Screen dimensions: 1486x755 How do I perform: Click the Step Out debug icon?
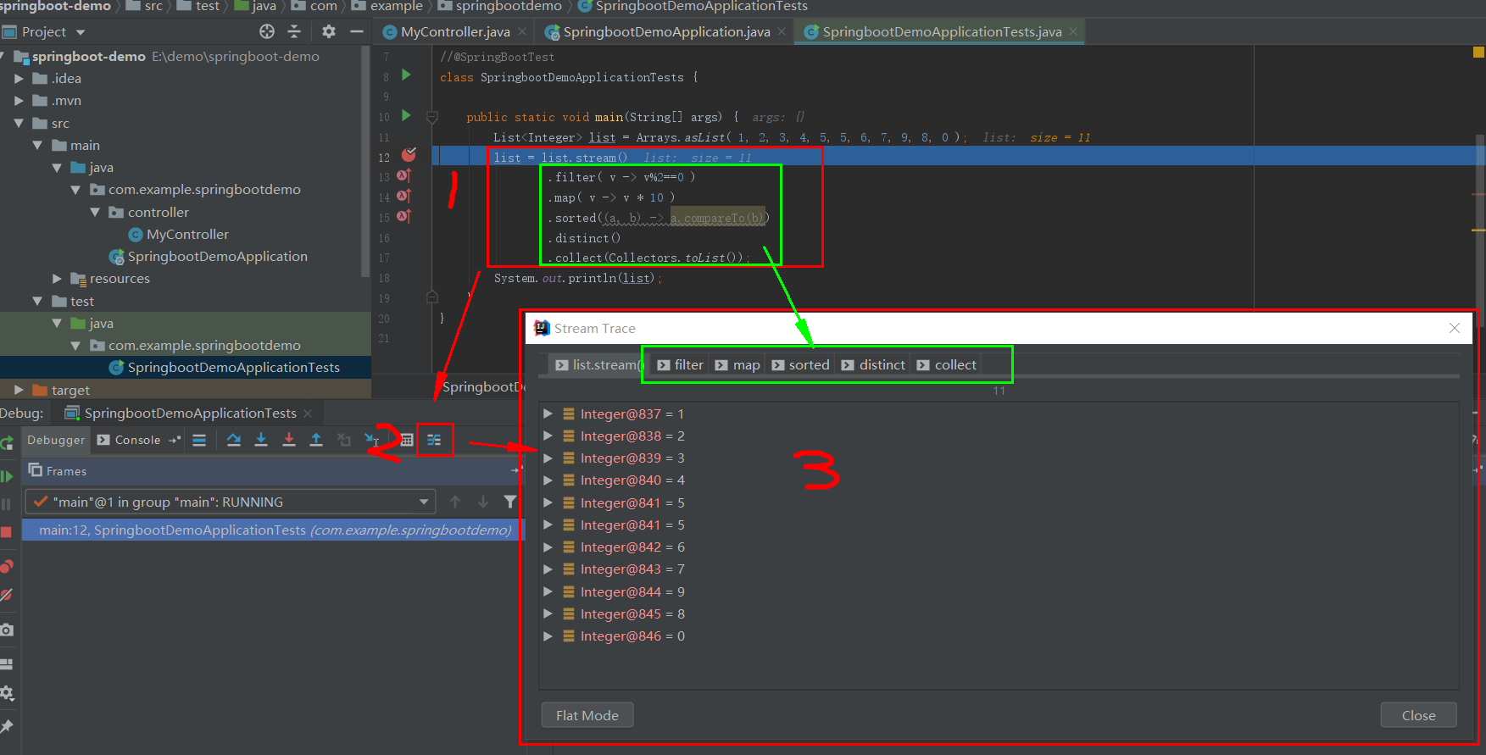tap(316, 440)
